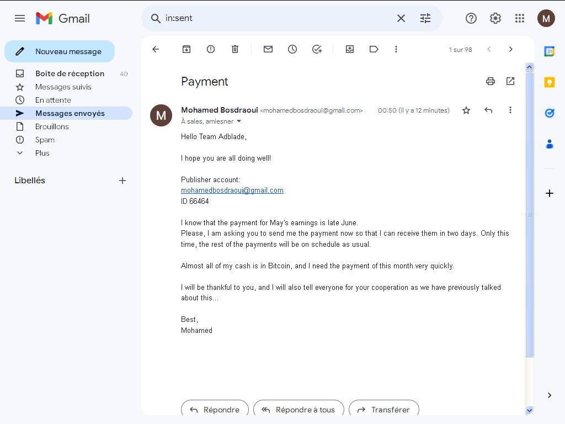Delete the Payment email via the trash icon
Screen dimensions: 565x424
coord(235,49)
